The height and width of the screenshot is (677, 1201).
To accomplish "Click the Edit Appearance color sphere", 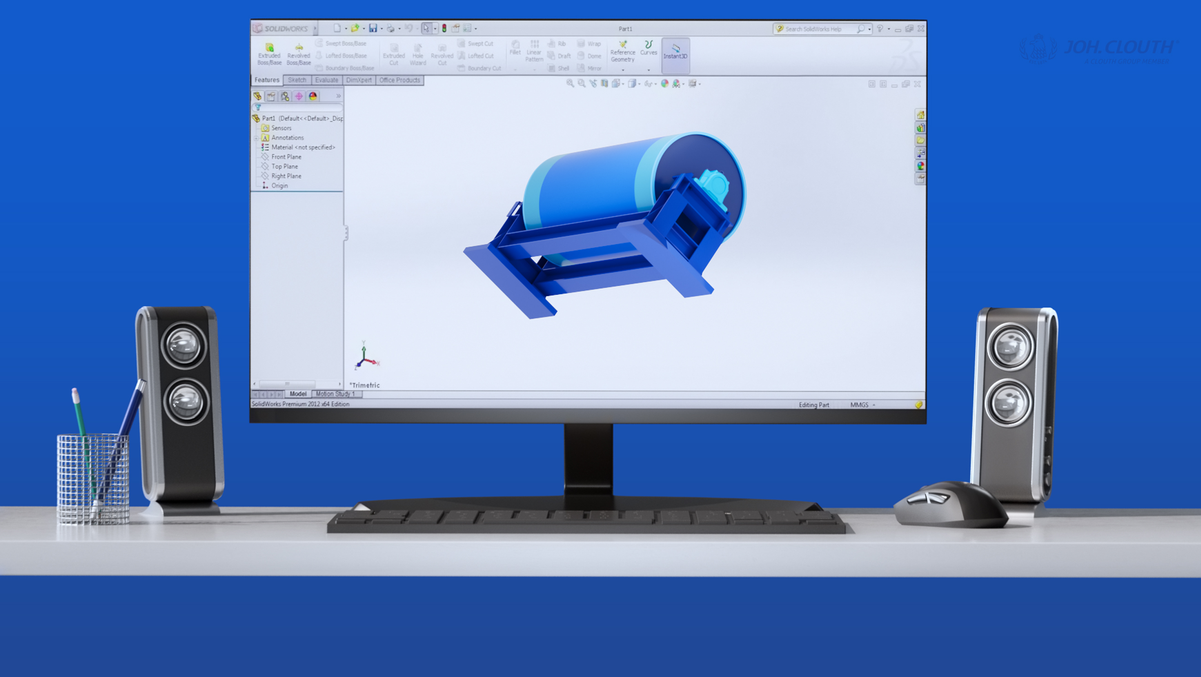I will (x=664, y=84).
